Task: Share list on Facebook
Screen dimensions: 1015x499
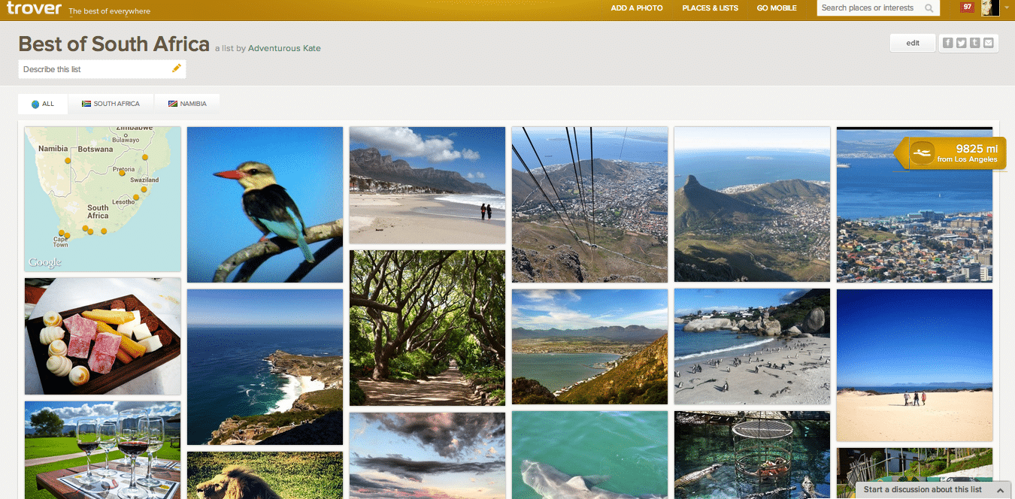Action: tap(948, 43)
